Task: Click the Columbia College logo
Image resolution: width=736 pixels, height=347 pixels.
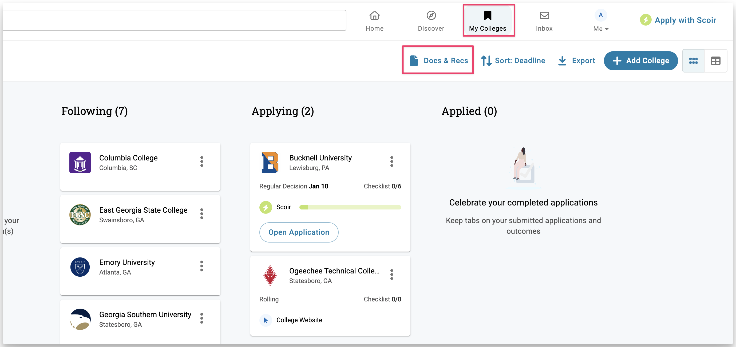Action: click(80, 162)
